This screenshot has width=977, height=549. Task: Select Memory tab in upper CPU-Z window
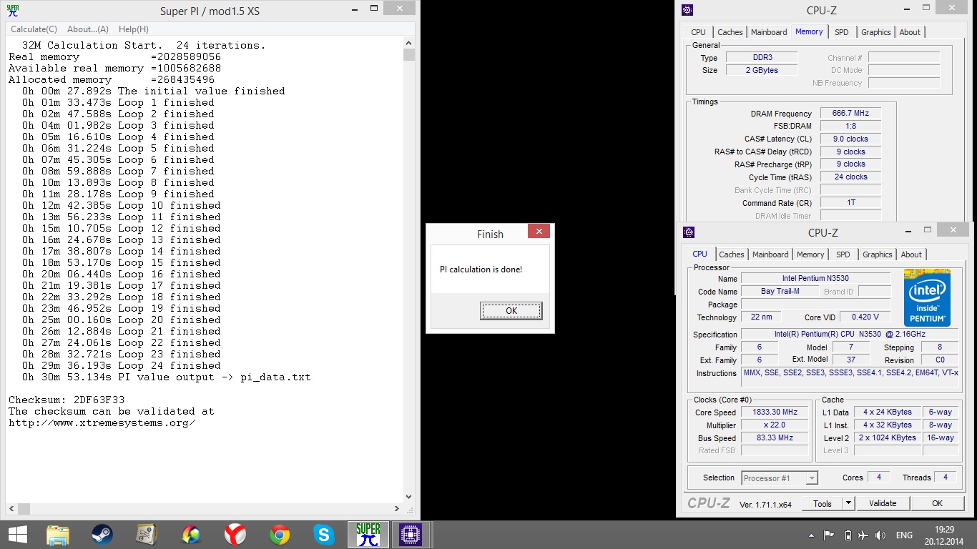point(809,31)
